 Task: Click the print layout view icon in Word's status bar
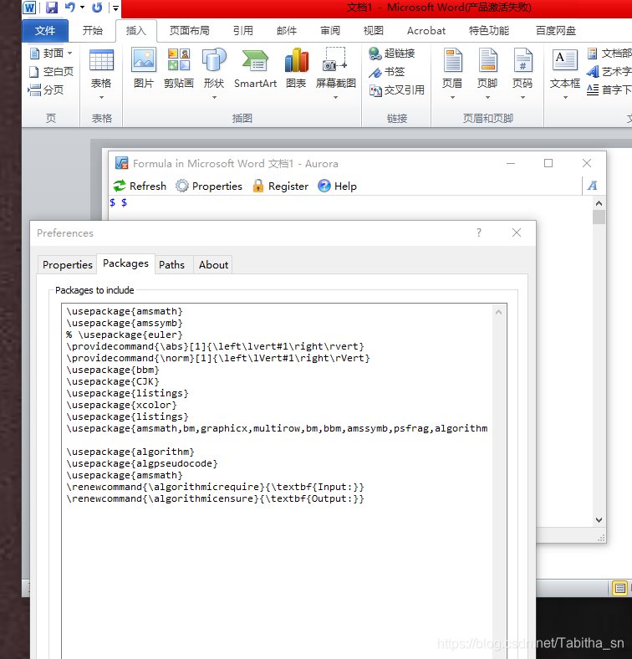[x=619, y=589]
